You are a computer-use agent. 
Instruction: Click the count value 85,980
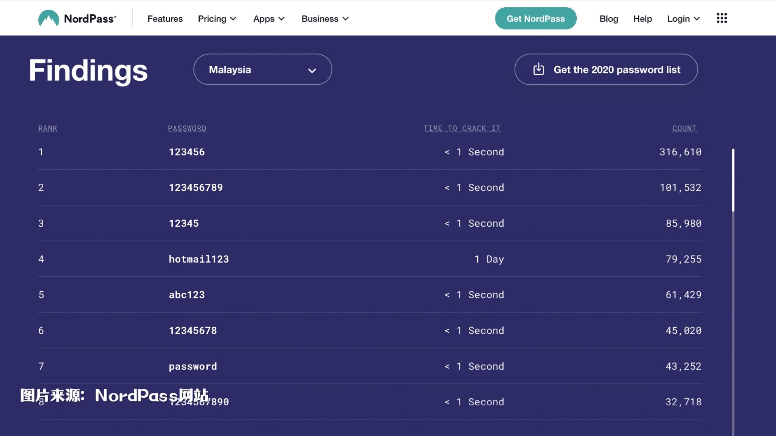point(684,224)
